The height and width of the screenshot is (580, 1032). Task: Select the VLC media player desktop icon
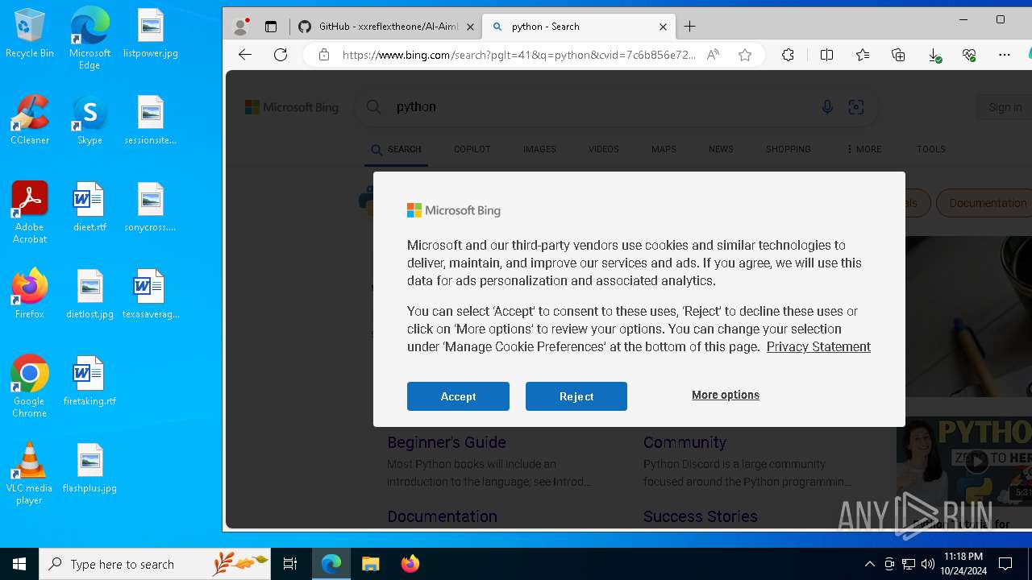click(x=30, y=473)
